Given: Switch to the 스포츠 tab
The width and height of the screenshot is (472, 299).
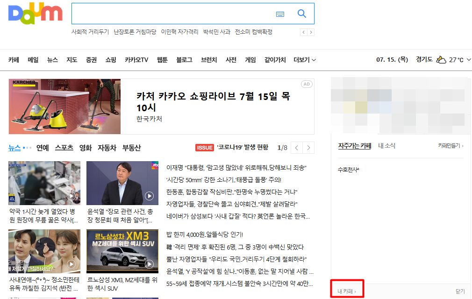Looking at the screenshot, I should [x=64, y=148].
